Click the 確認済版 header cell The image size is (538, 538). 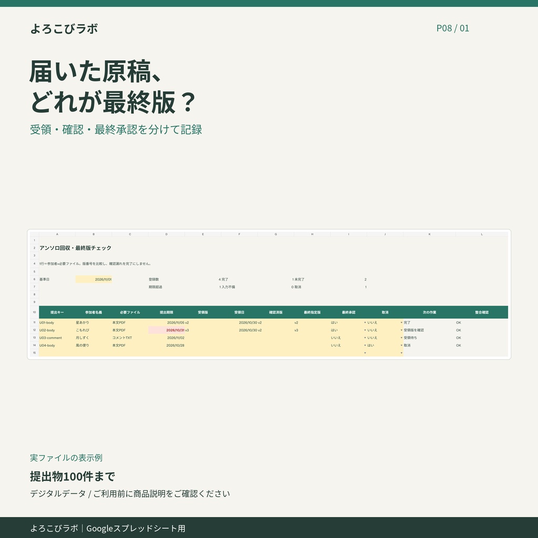(275, 312)
